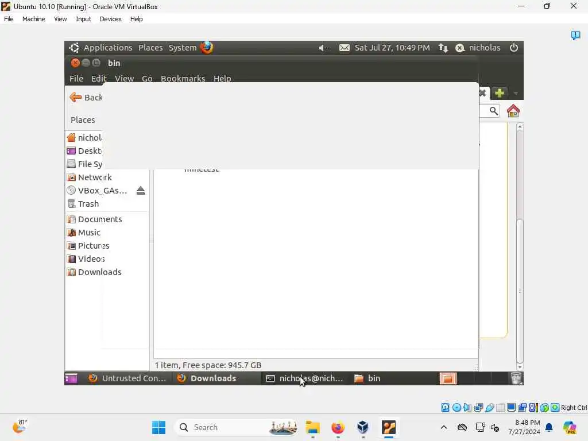Screen dimensions: 588x441
Task: Open VirtualBox Machine menu
Action: (33, 19)
